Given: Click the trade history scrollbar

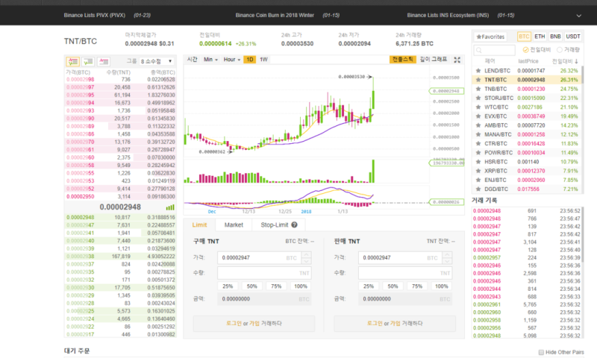Looking at the screenshot, I should (582, 234).
